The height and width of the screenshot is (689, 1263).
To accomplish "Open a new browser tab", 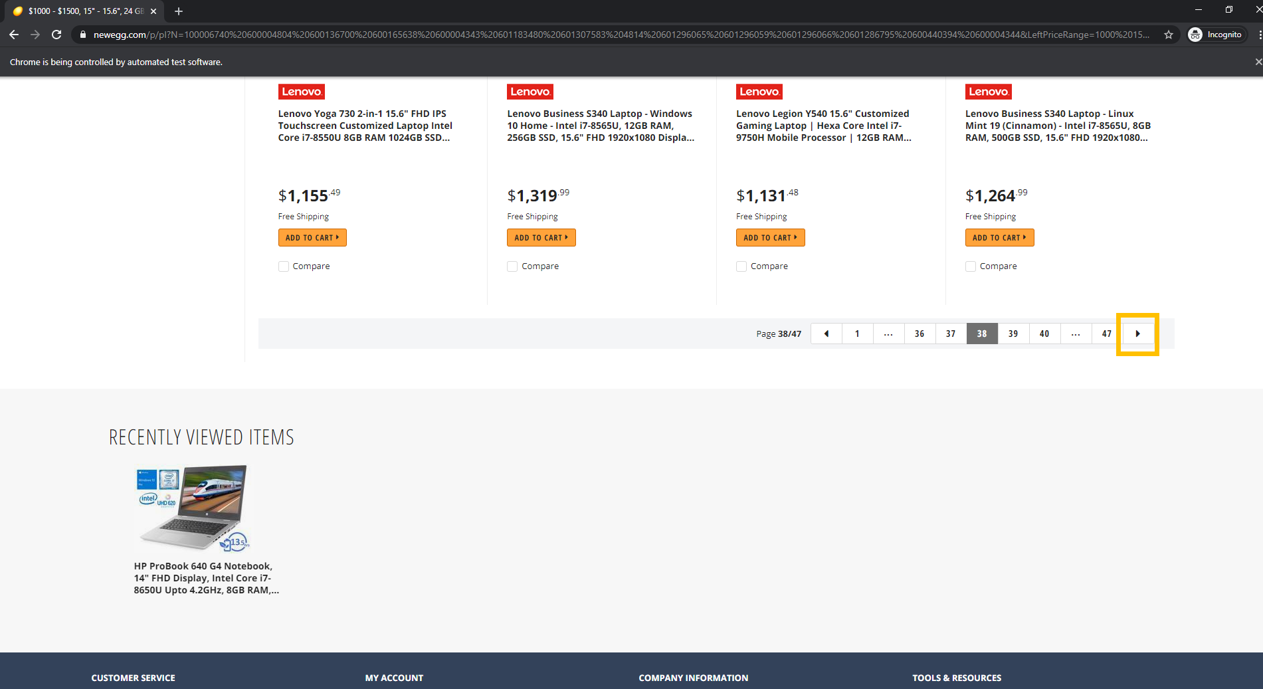I will [179, 11].
